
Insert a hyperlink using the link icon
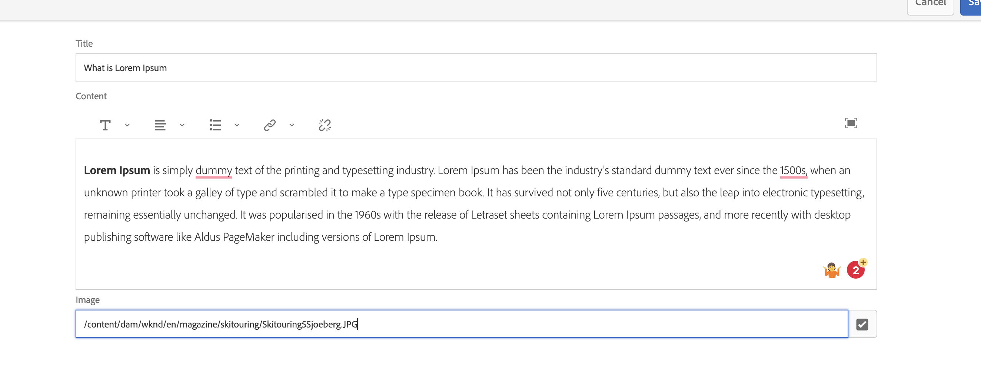tap(270, 125)
